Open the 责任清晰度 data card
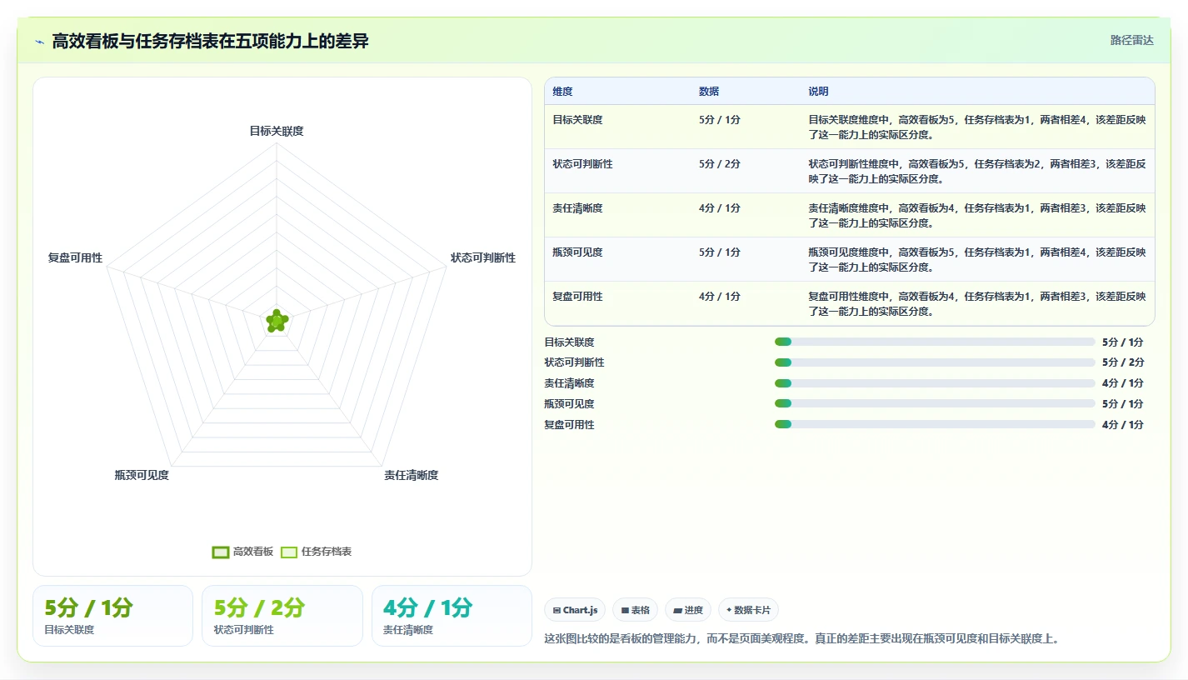Image resolution: width=1188 pixels, height=680 pixels. click(452, 616)
